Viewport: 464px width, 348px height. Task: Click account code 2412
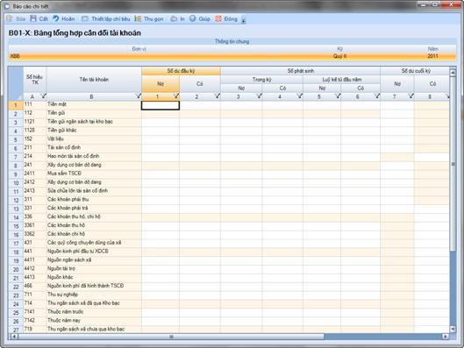(x=29, y=181)
